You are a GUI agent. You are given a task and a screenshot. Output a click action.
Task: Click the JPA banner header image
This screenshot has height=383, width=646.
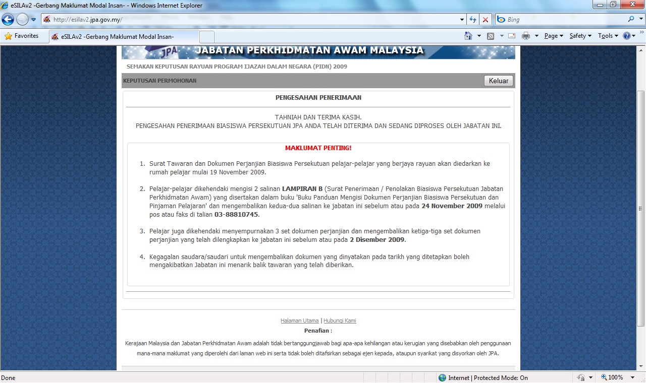coord(318,52)
